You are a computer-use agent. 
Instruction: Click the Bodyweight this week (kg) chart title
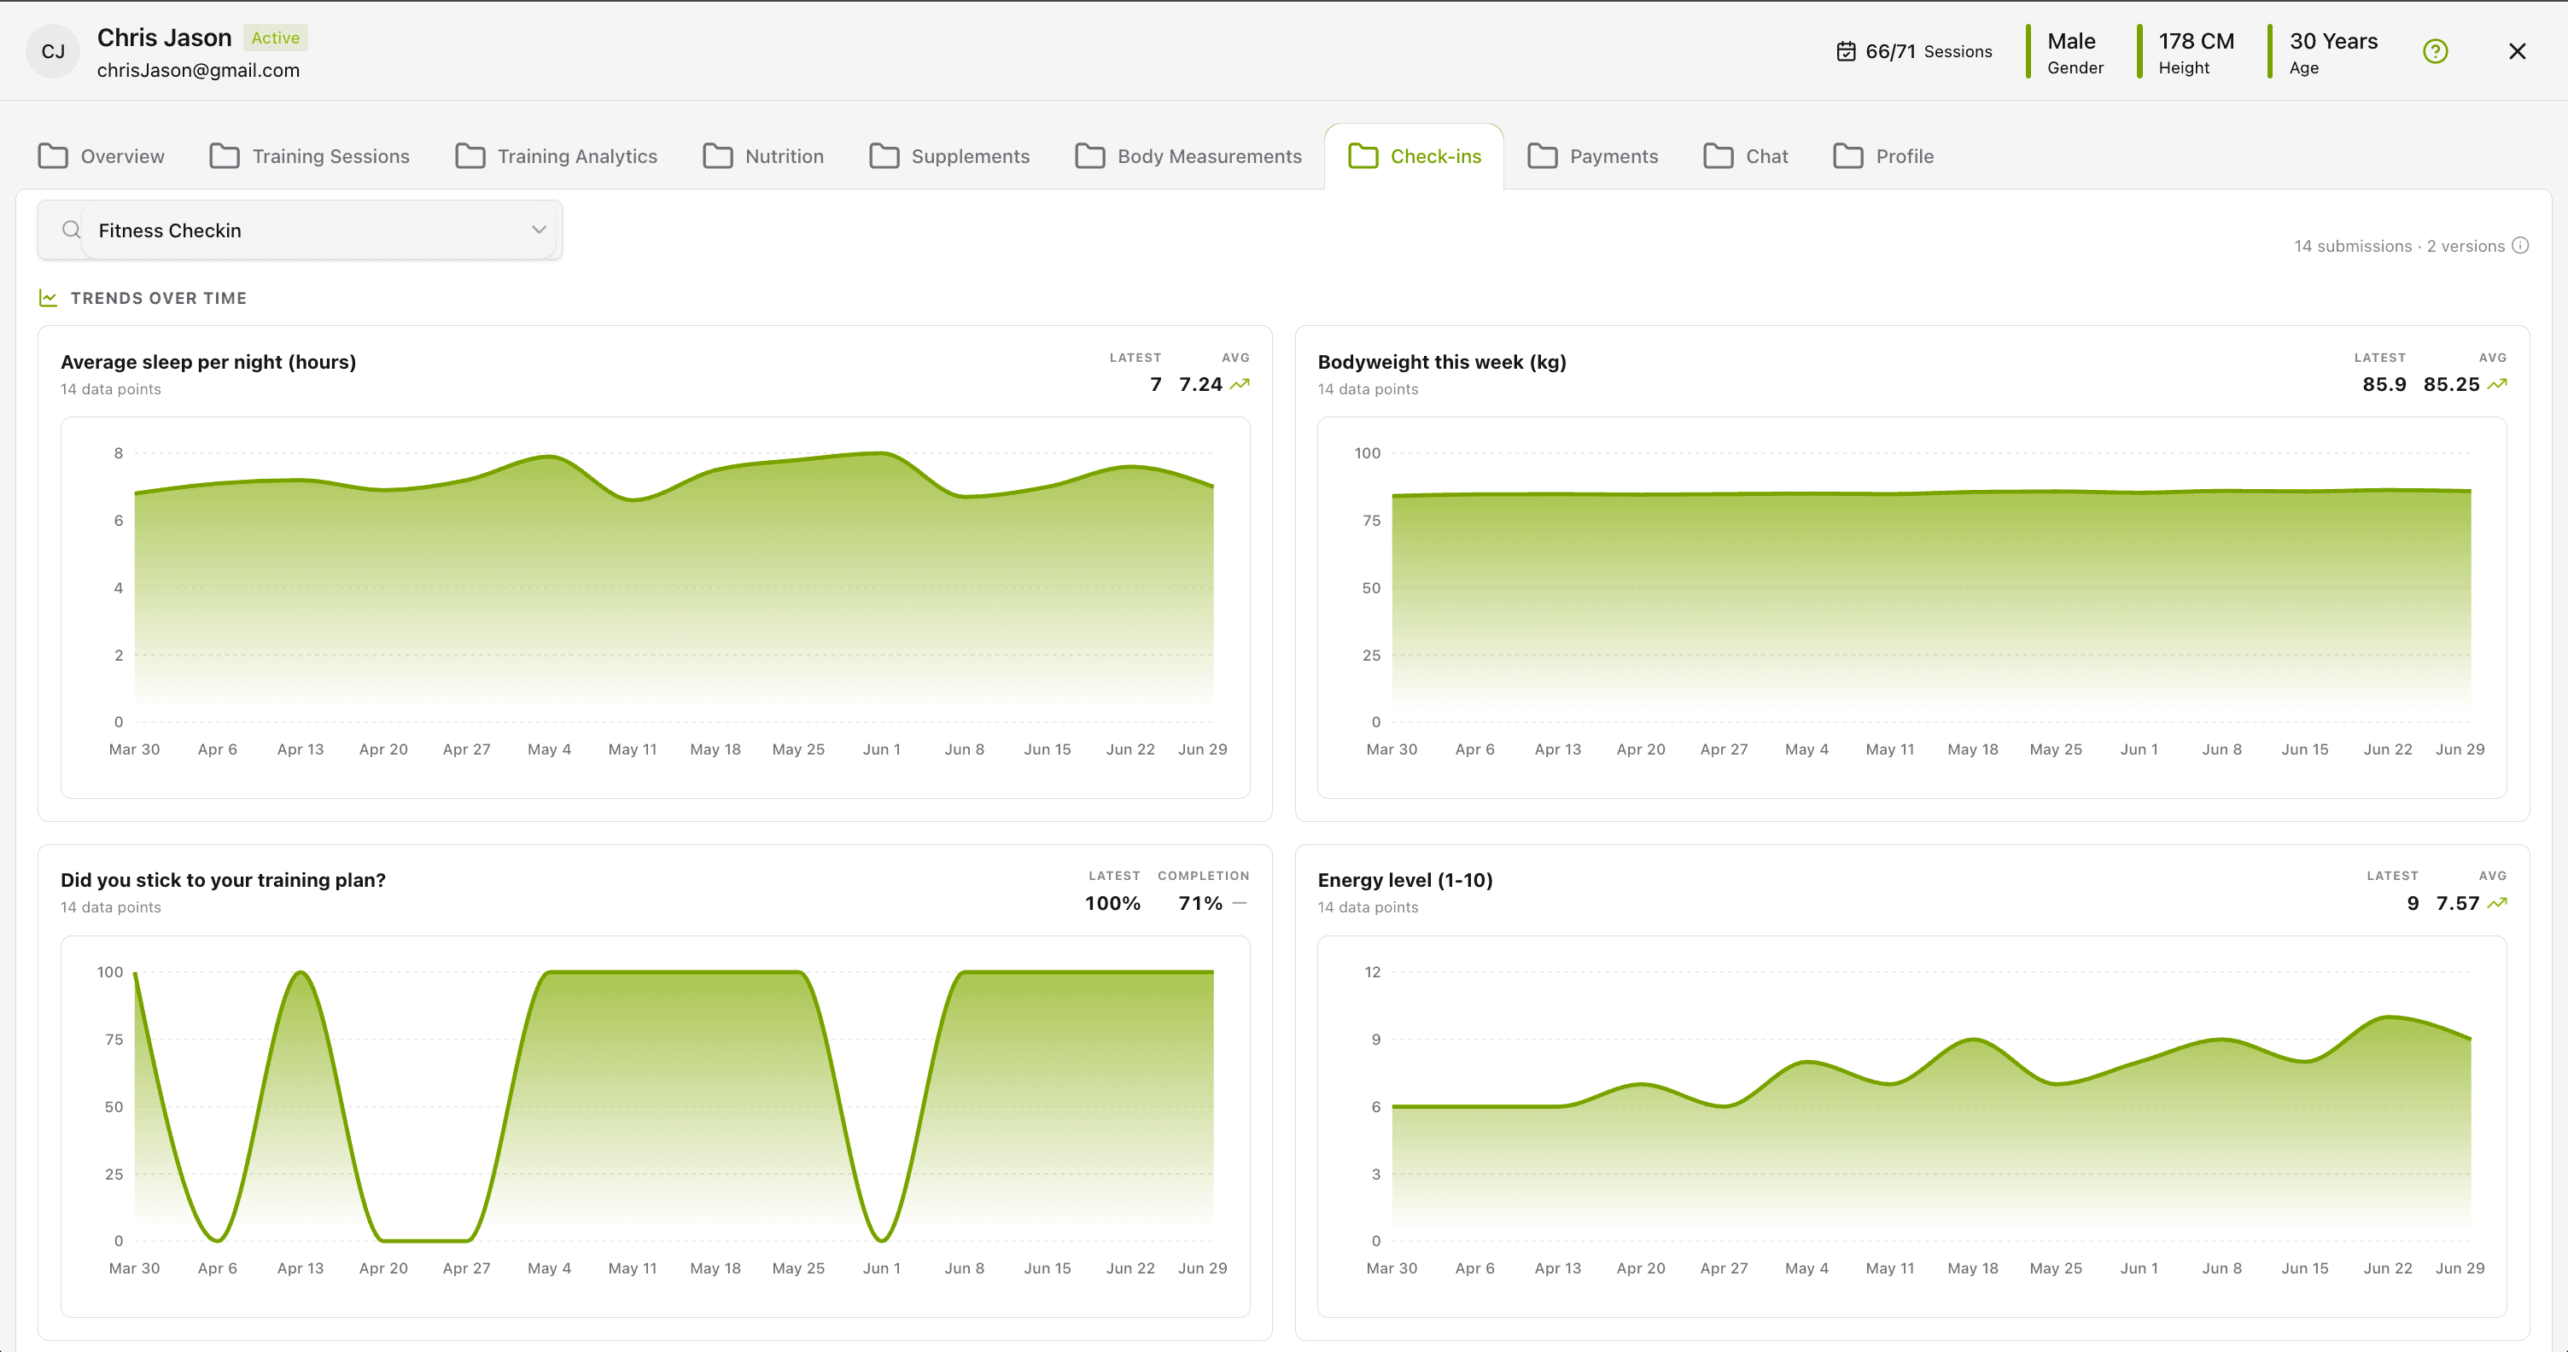(1441, 362)
